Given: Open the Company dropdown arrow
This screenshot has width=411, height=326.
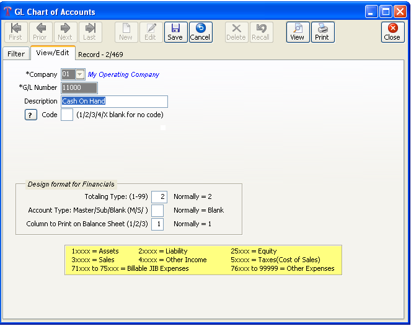Looking at the screenshot, I should tap(80, 74).
